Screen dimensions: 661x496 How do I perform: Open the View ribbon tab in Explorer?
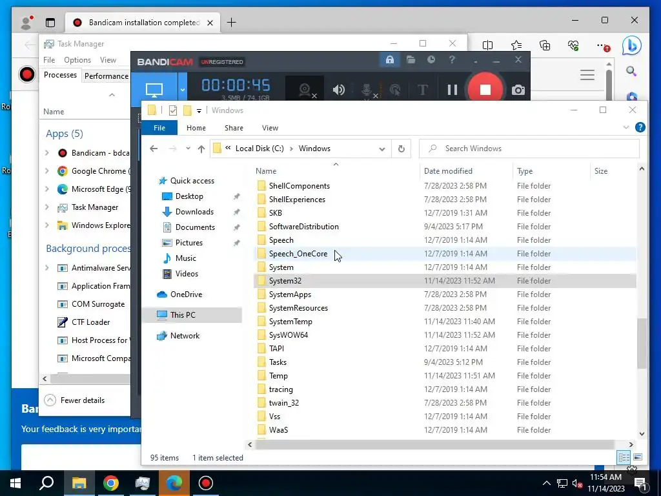270,128
